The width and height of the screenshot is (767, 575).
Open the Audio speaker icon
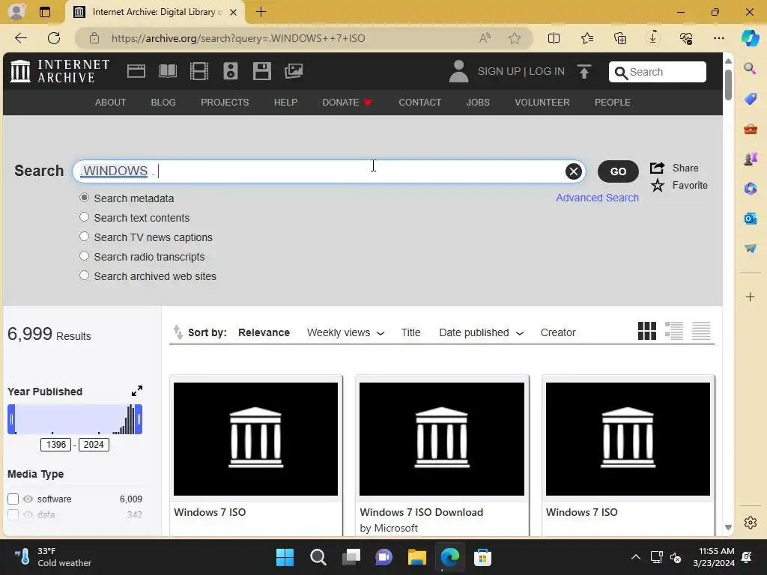click(x=231, y=71)
